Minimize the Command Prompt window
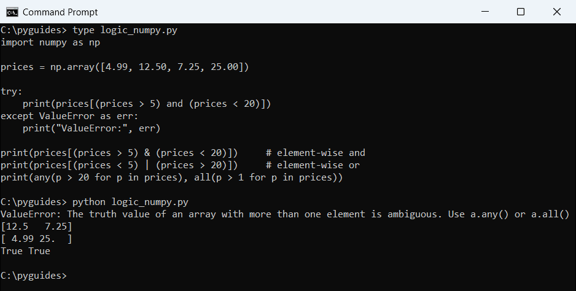This screenshot has width=576, height=291. (x=485, y=12)
